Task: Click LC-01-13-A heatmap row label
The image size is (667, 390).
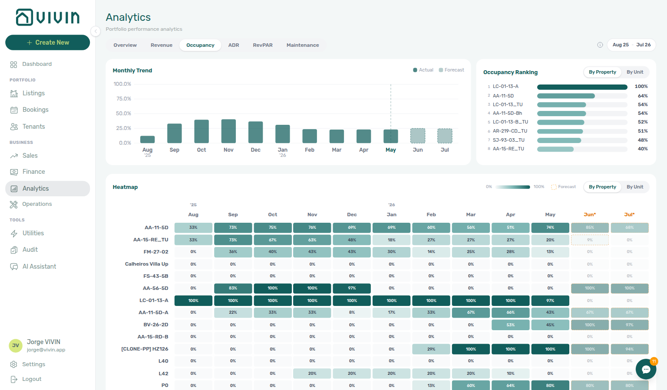Action: [x=154, y=300]
